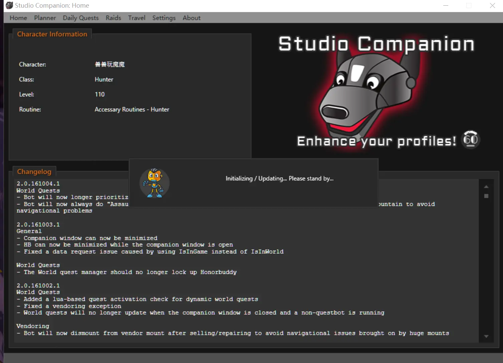The height and width of the screenshot is (363, 503).
Task: Click the changelog scrollbar up arrow
Action: (x=486, y=187)
